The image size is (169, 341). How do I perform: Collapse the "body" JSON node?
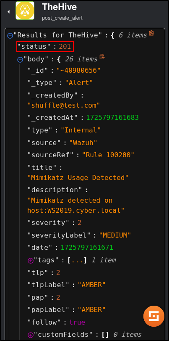click(x=20, y=60)
